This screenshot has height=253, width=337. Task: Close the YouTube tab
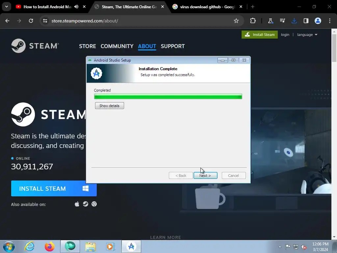click(84, 7)
